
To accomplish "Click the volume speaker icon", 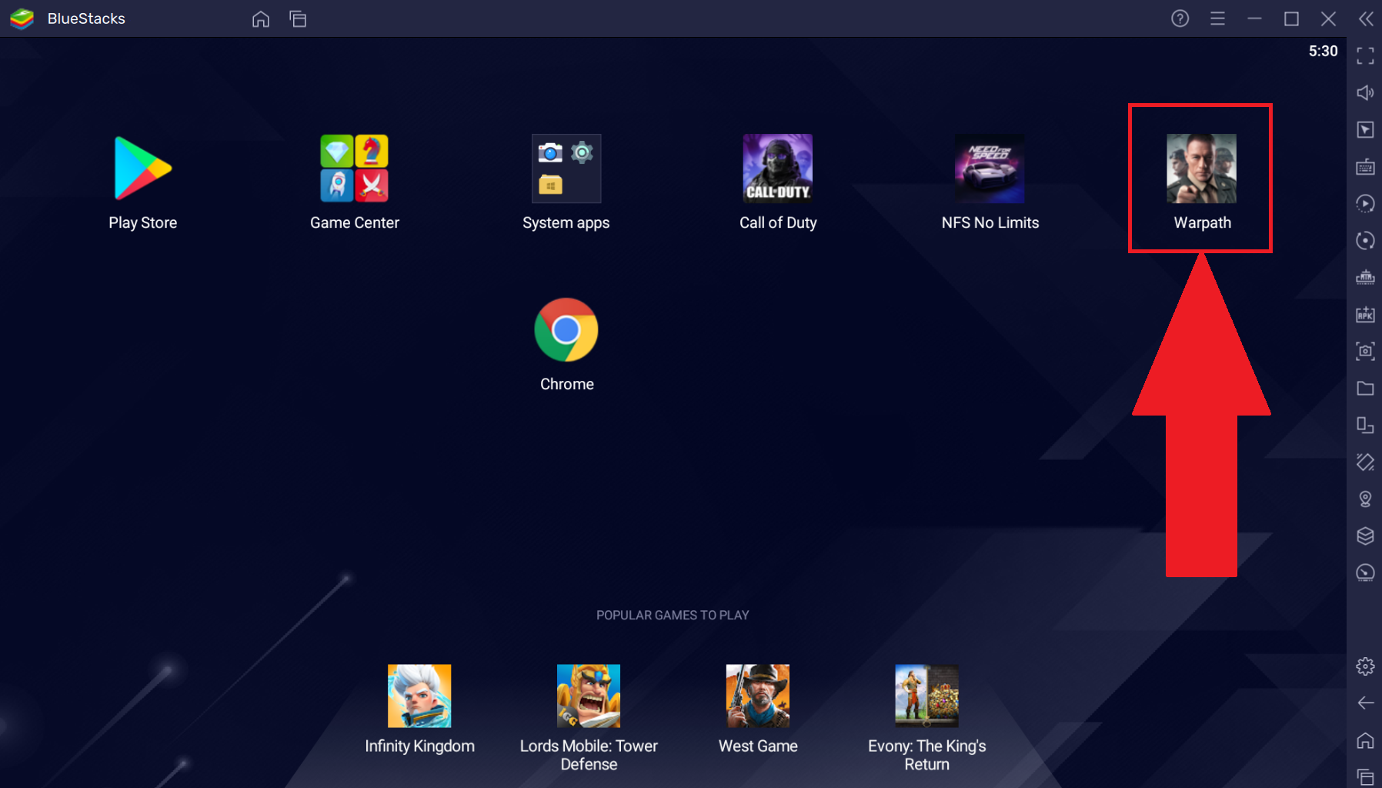I will pyautogui.click(x=1365, y=93).
